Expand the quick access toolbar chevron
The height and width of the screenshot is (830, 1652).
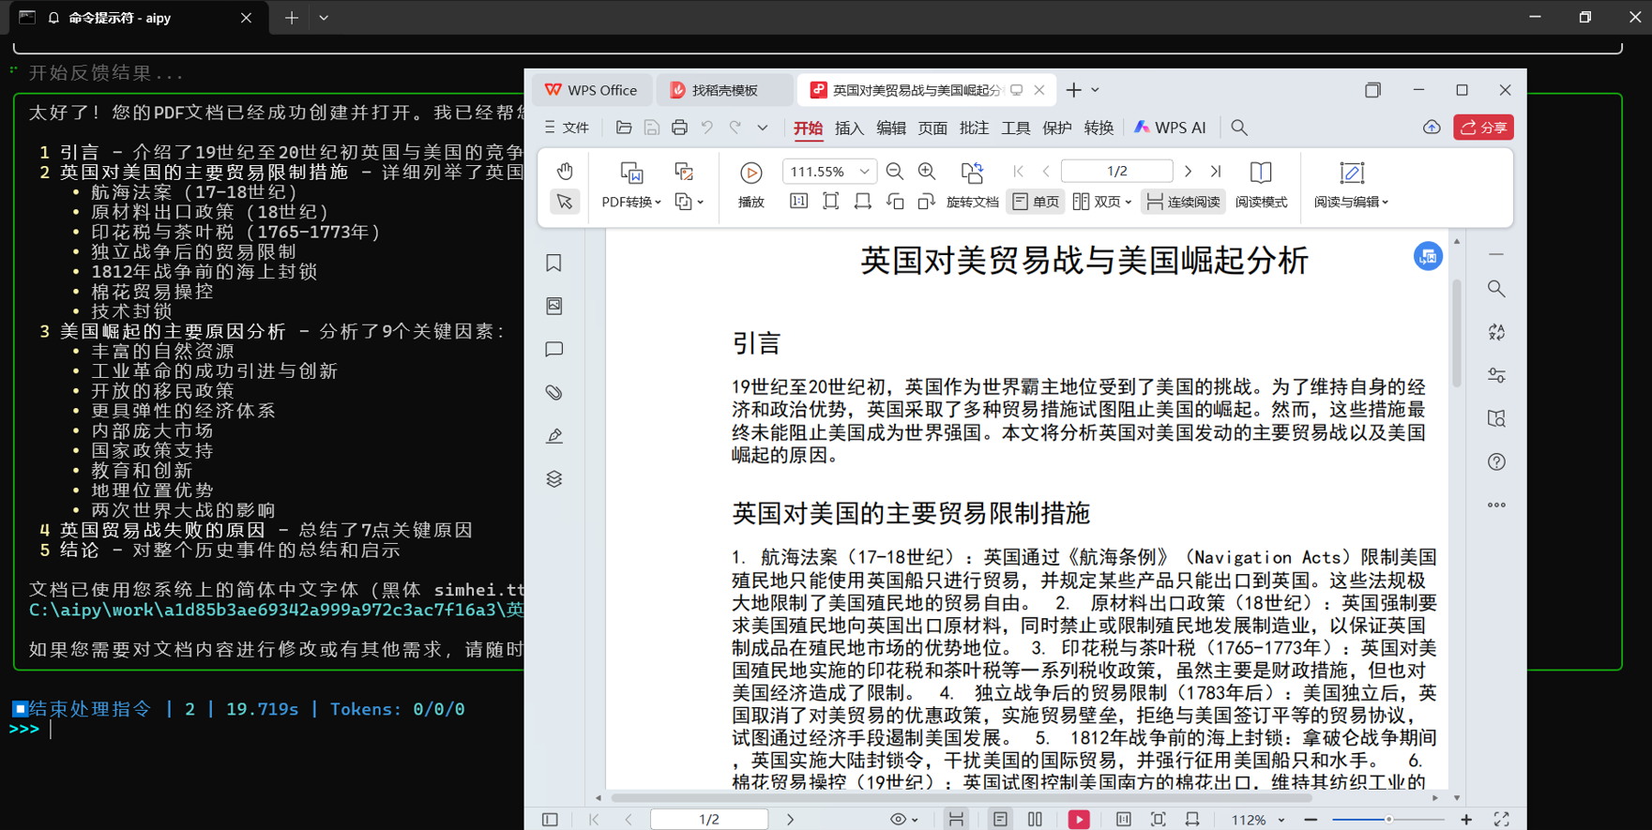tap(763, 128)
